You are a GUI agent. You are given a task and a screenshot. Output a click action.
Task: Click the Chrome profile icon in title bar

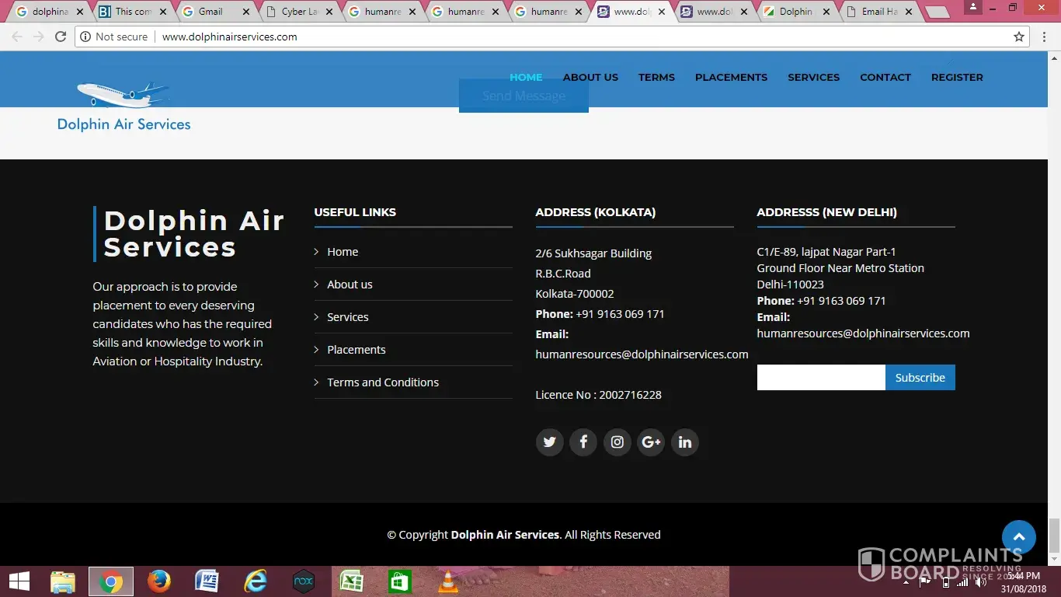click(974, 7)
